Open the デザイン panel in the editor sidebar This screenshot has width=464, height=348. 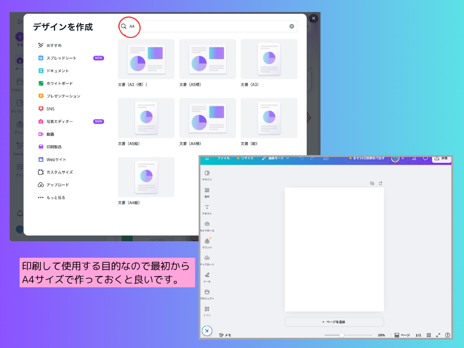pos(207,175)
